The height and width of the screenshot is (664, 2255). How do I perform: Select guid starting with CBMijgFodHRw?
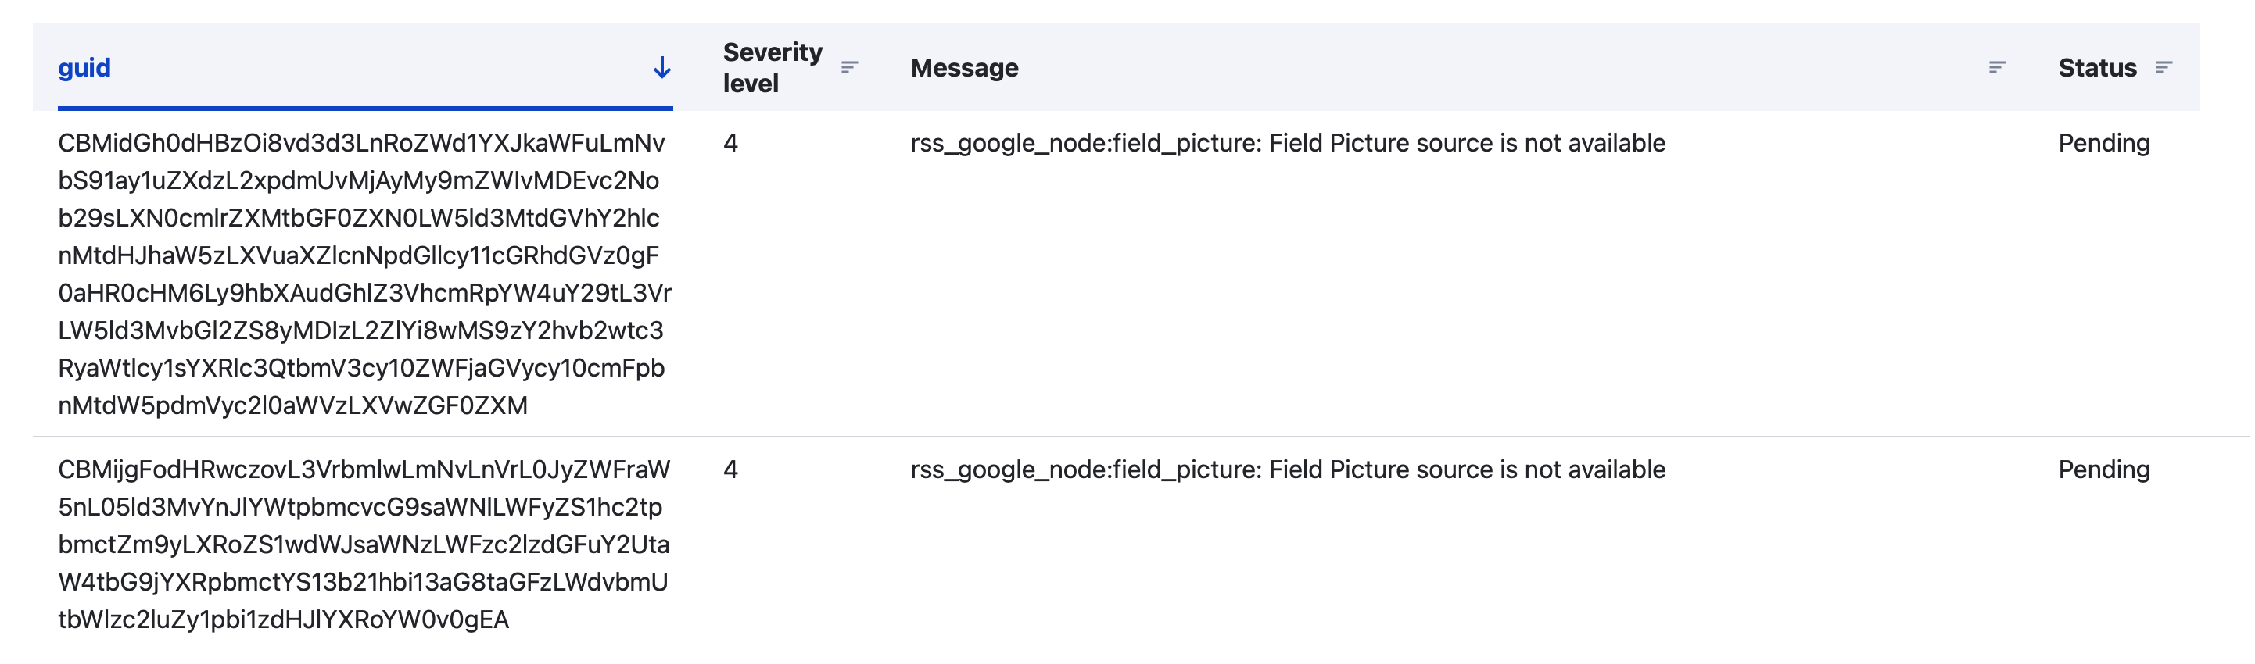click(x=364, y=469)
